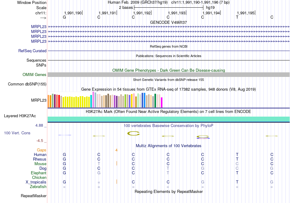Click the large olive C in the PhyloP logo

point(133,133)
